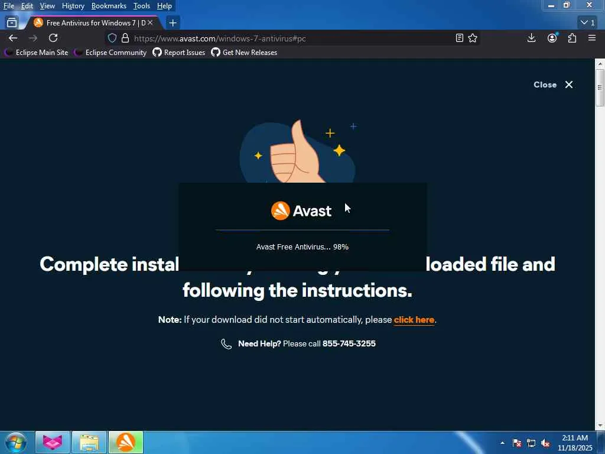
Task: Open the downloads panel
Action: (x=531, y=38)
